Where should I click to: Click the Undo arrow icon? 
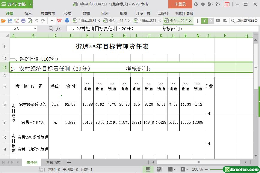(x=37, y=21)
